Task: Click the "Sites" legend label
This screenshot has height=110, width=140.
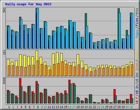Action: point(137,67)
